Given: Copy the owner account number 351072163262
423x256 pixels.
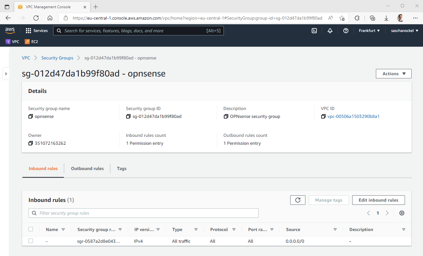Looking at the screenshot, I should coord(30,143).
